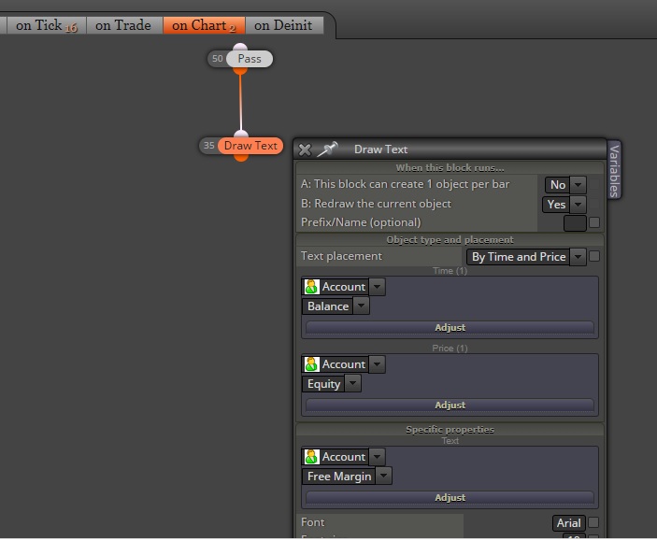Click the Prefix/Name input field
Viewport: 657px width, 541px height.
[x=575, y=223]
